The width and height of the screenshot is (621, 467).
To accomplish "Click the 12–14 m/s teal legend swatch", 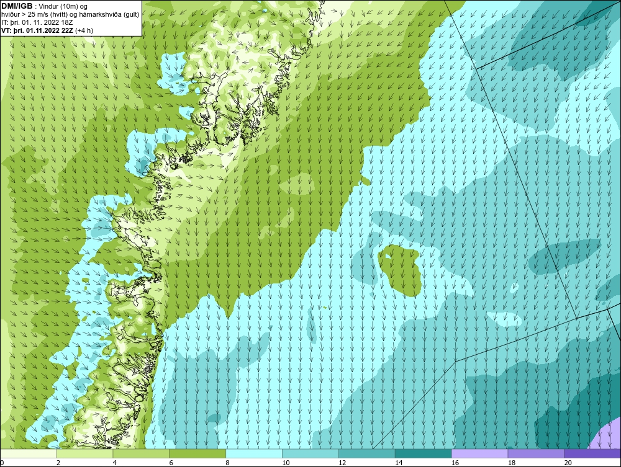I will pos(367,453).
